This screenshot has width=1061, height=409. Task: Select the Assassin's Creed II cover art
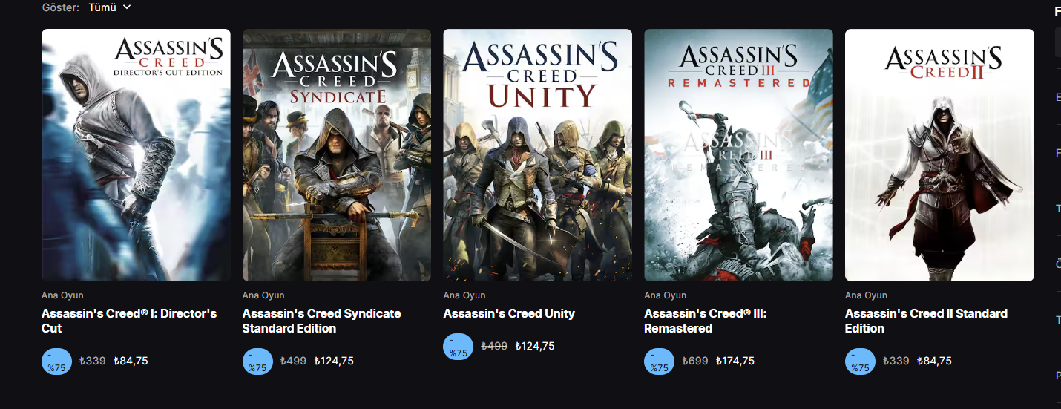click(939, 155)
